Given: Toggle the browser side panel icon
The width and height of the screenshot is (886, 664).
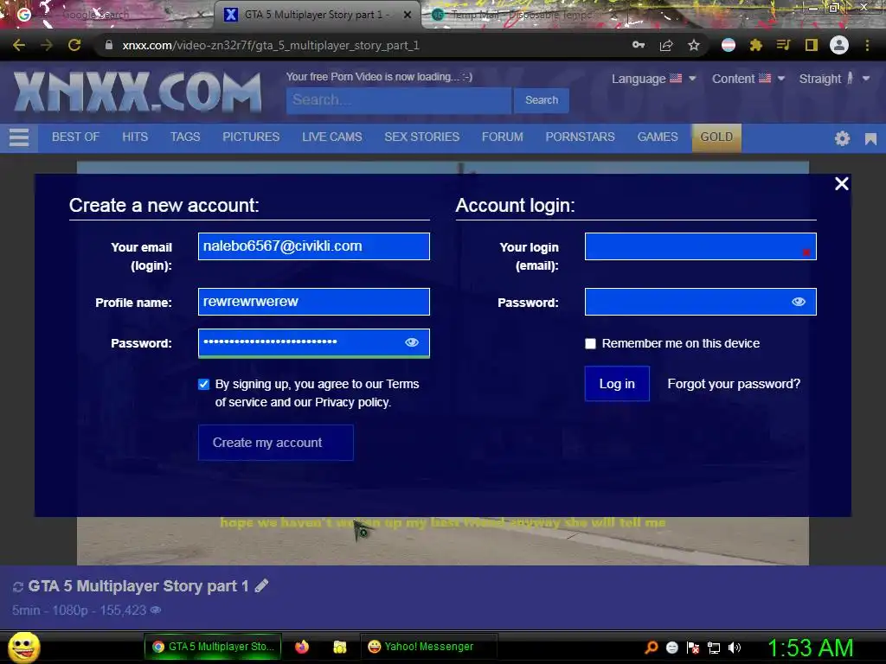Looking at the screenshot, I should pyautogui.click(x=812, y=45).
